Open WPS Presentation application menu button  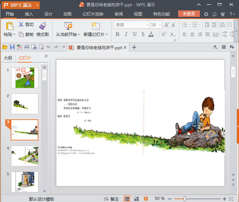21,5
